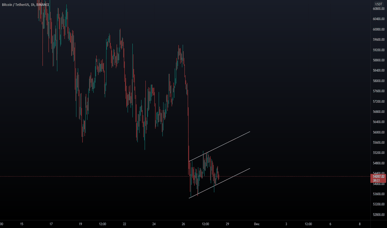Click the date label 19 on time axis
Image resolution: width=387 pixels, height=228 pixels.
(x=81, y=224)
